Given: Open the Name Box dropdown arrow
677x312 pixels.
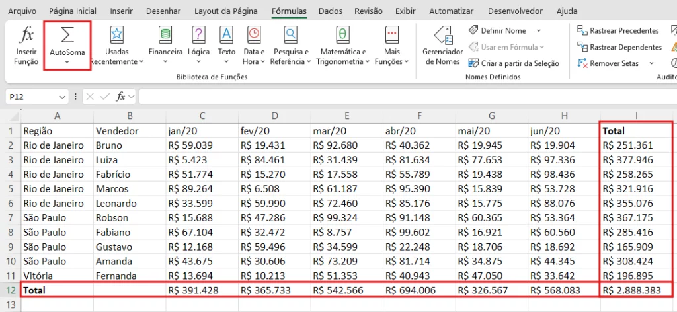Looking at the screenshot, I should point(63,97).
